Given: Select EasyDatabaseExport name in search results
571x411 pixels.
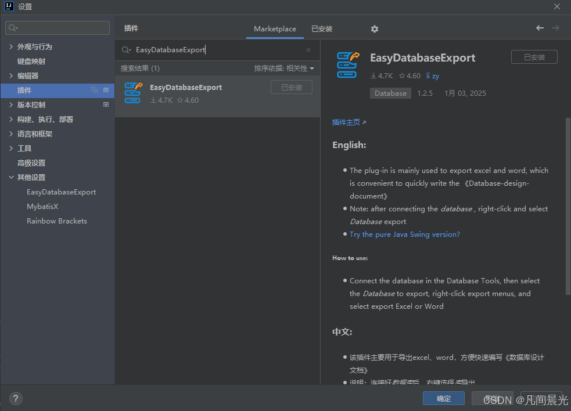Looking at the screenshot, I should point(186,88).
